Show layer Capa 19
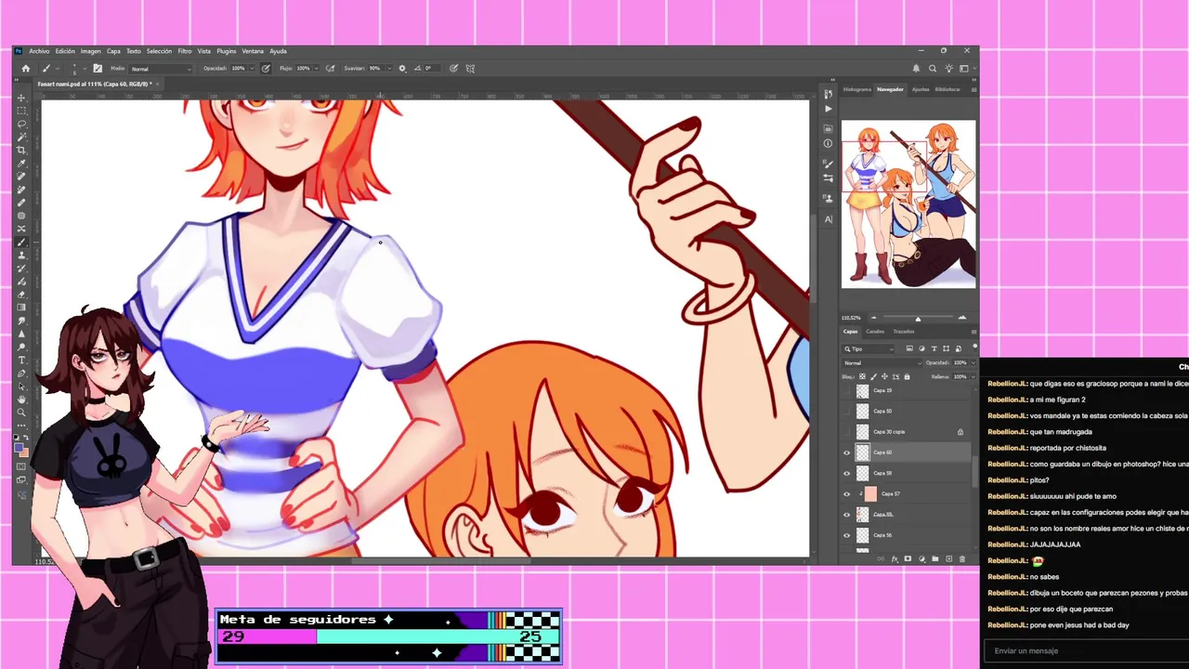Viewport: 1189px width, 669px height. [846, 390]
